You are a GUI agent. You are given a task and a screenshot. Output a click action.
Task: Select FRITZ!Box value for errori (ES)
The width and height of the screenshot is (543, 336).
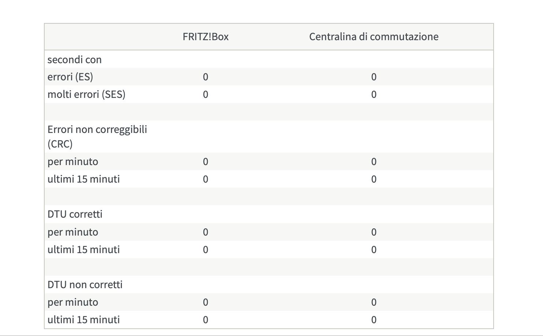(x=205, y=77)
